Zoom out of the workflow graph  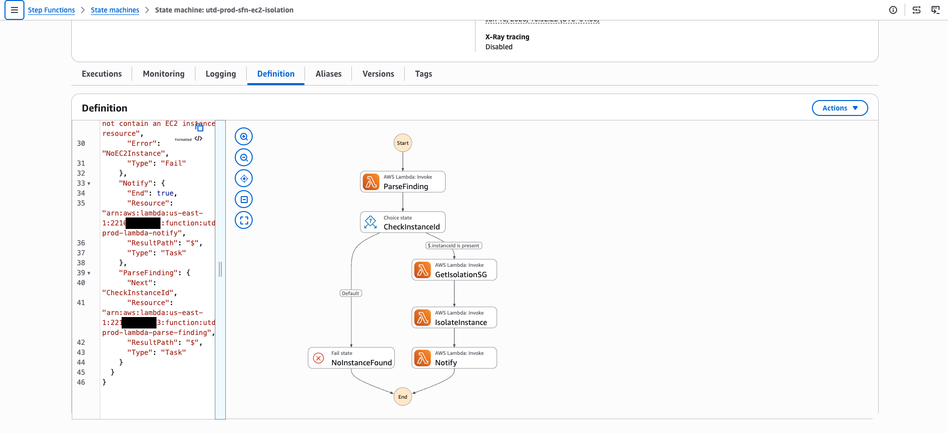[244, 157]
